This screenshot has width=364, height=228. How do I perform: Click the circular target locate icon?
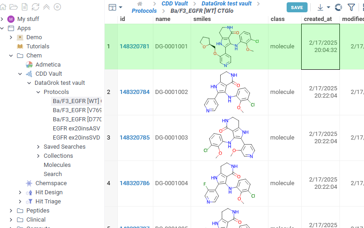57,7
